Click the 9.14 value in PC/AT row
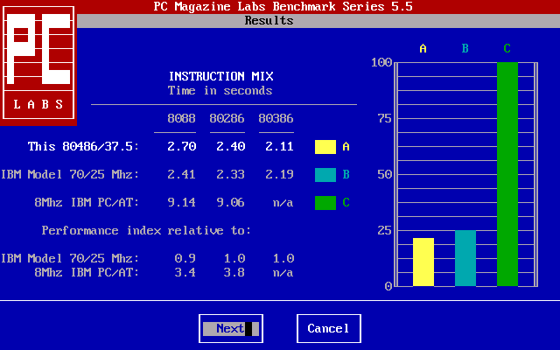 [182, 202]
